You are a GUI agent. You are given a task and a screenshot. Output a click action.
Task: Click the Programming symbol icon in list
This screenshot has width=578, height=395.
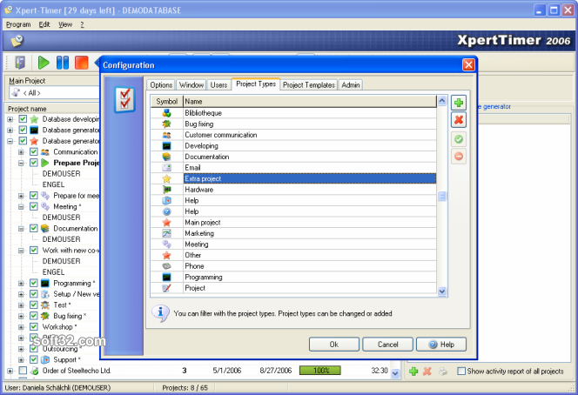(166, 277)
